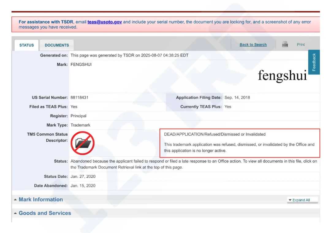
Task: Click the Application Filing Date label
Action: pyautogui.click(x=199, y=98)
